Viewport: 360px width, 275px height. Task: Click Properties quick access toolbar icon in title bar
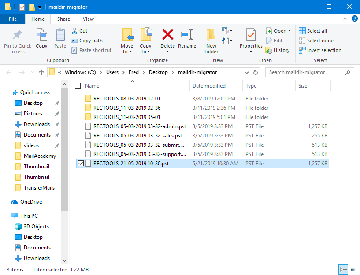pos(22,7)
